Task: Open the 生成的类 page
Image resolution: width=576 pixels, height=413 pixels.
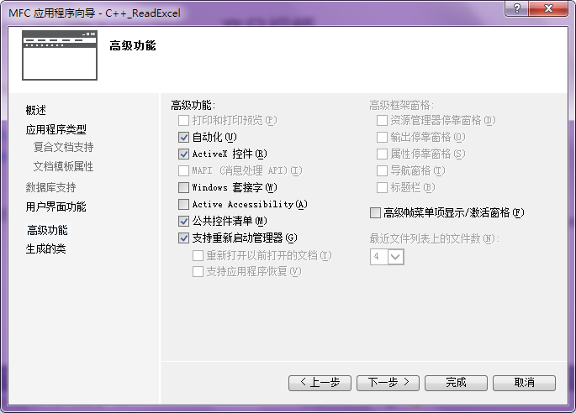Action: (x=45, y=249)
